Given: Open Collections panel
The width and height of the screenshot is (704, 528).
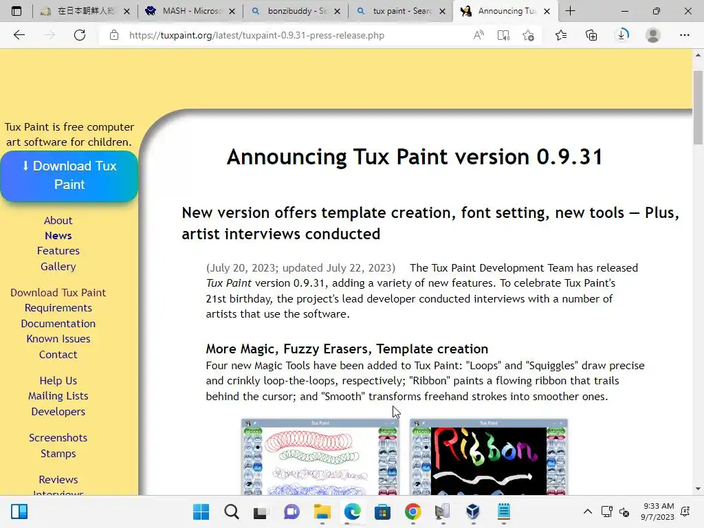Looking at the screenshot, I should [591, 35].
